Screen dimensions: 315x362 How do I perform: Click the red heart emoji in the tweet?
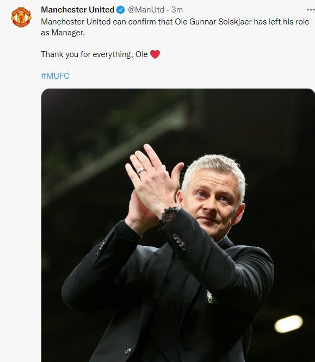(x=155, y=54)
